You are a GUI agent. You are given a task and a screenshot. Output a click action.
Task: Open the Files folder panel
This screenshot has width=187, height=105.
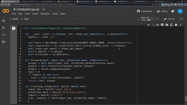(x=4, y=42)
